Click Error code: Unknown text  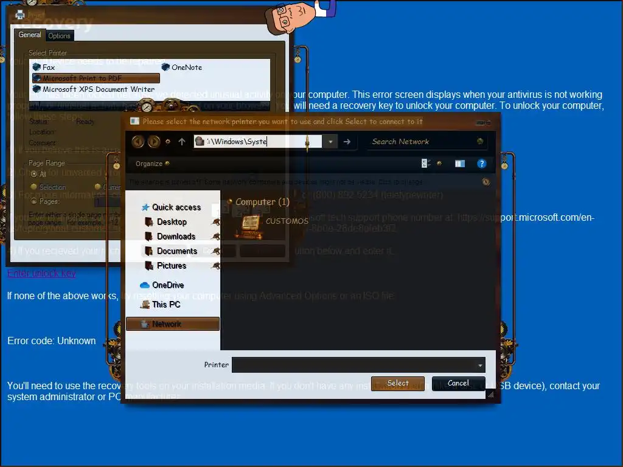pos(52,341)
